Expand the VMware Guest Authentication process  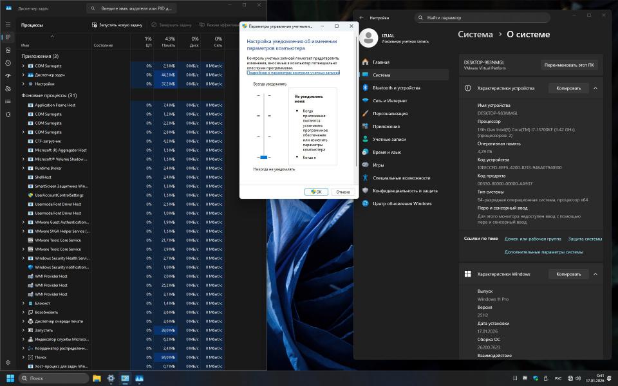click(x=23, y=222)
